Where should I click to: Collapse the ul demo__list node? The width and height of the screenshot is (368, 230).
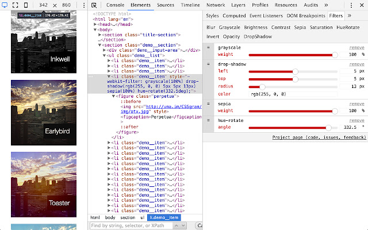104,56
